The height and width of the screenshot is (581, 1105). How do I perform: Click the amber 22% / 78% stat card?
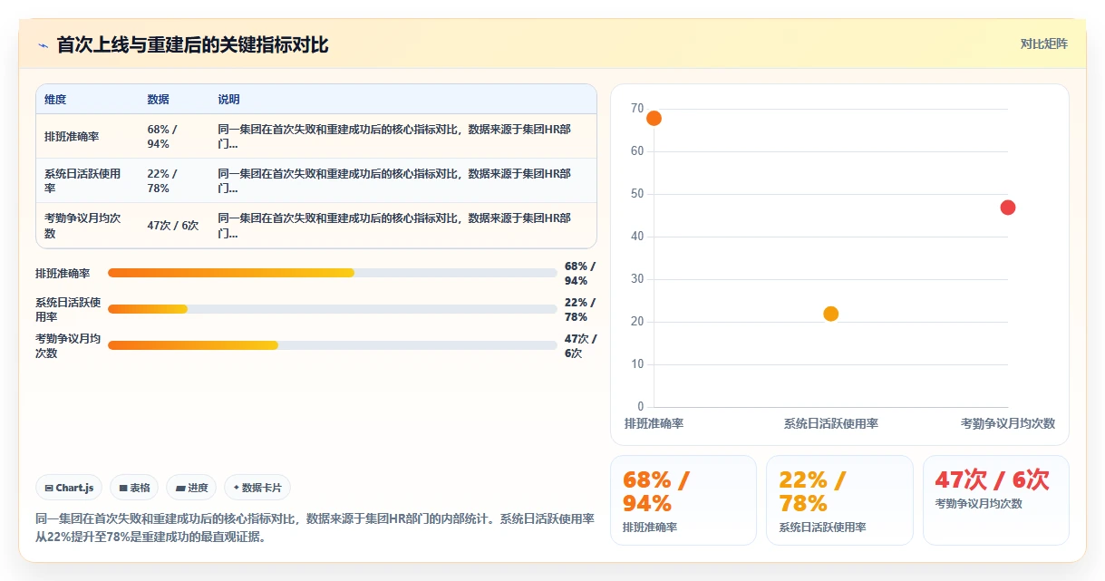pyautogui.click(x=839, y=500)
